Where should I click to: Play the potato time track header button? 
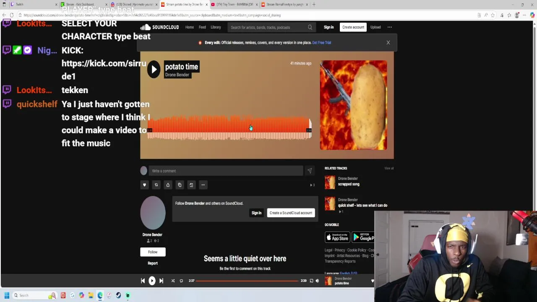pyautogui.click(x=154, y=70)
